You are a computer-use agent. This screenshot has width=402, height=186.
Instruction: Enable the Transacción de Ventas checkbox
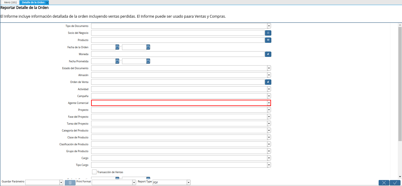[x=94, y=172]
